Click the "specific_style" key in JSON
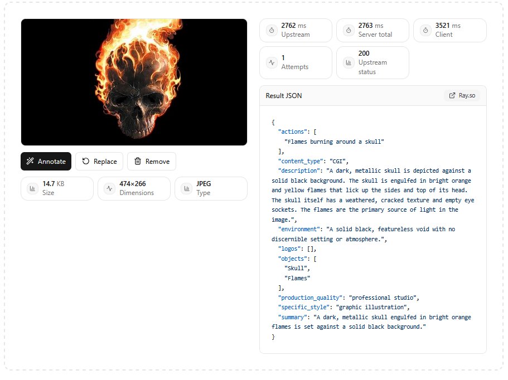The height and width of the screenshot is (380, 508). click(303, 307)
